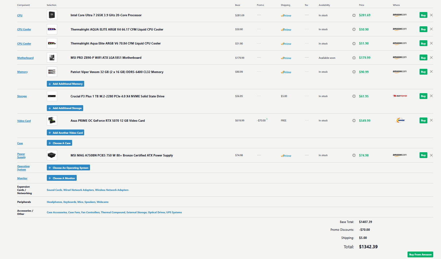441x259 pixels.
Task: Click gear icon for Thermalright AQUA ELITE V4 cooler
Action: 354,30
